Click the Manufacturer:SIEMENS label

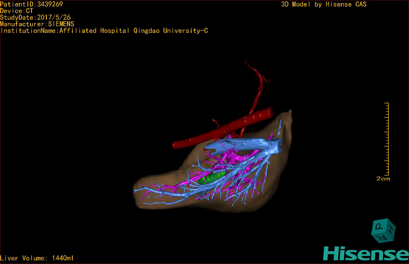pyautogui.click(x=37, y=24)
